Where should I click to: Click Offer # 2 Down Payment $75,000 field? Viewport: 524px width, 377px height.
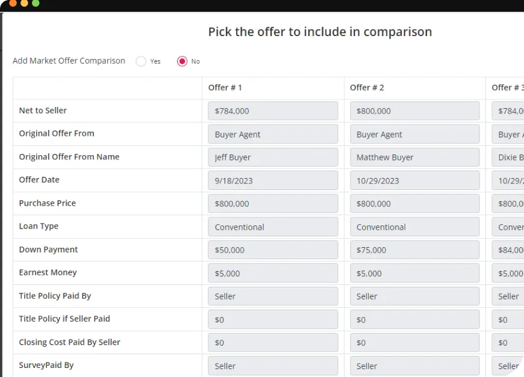click(415, 250)
